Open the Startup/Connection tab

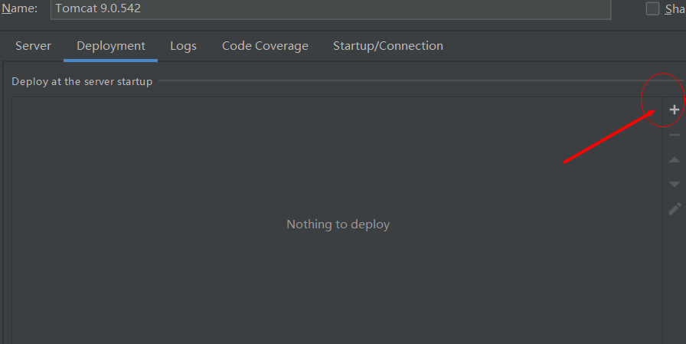(388, 45)
